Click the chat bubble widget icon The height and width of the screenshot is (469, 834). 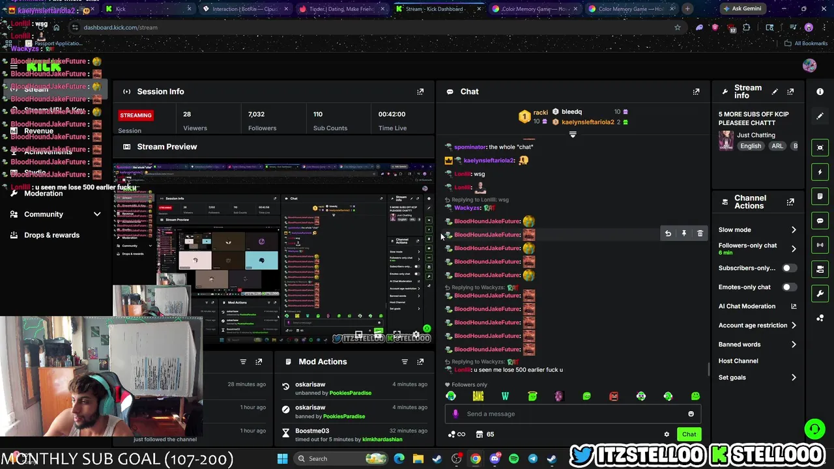[820, 221]
